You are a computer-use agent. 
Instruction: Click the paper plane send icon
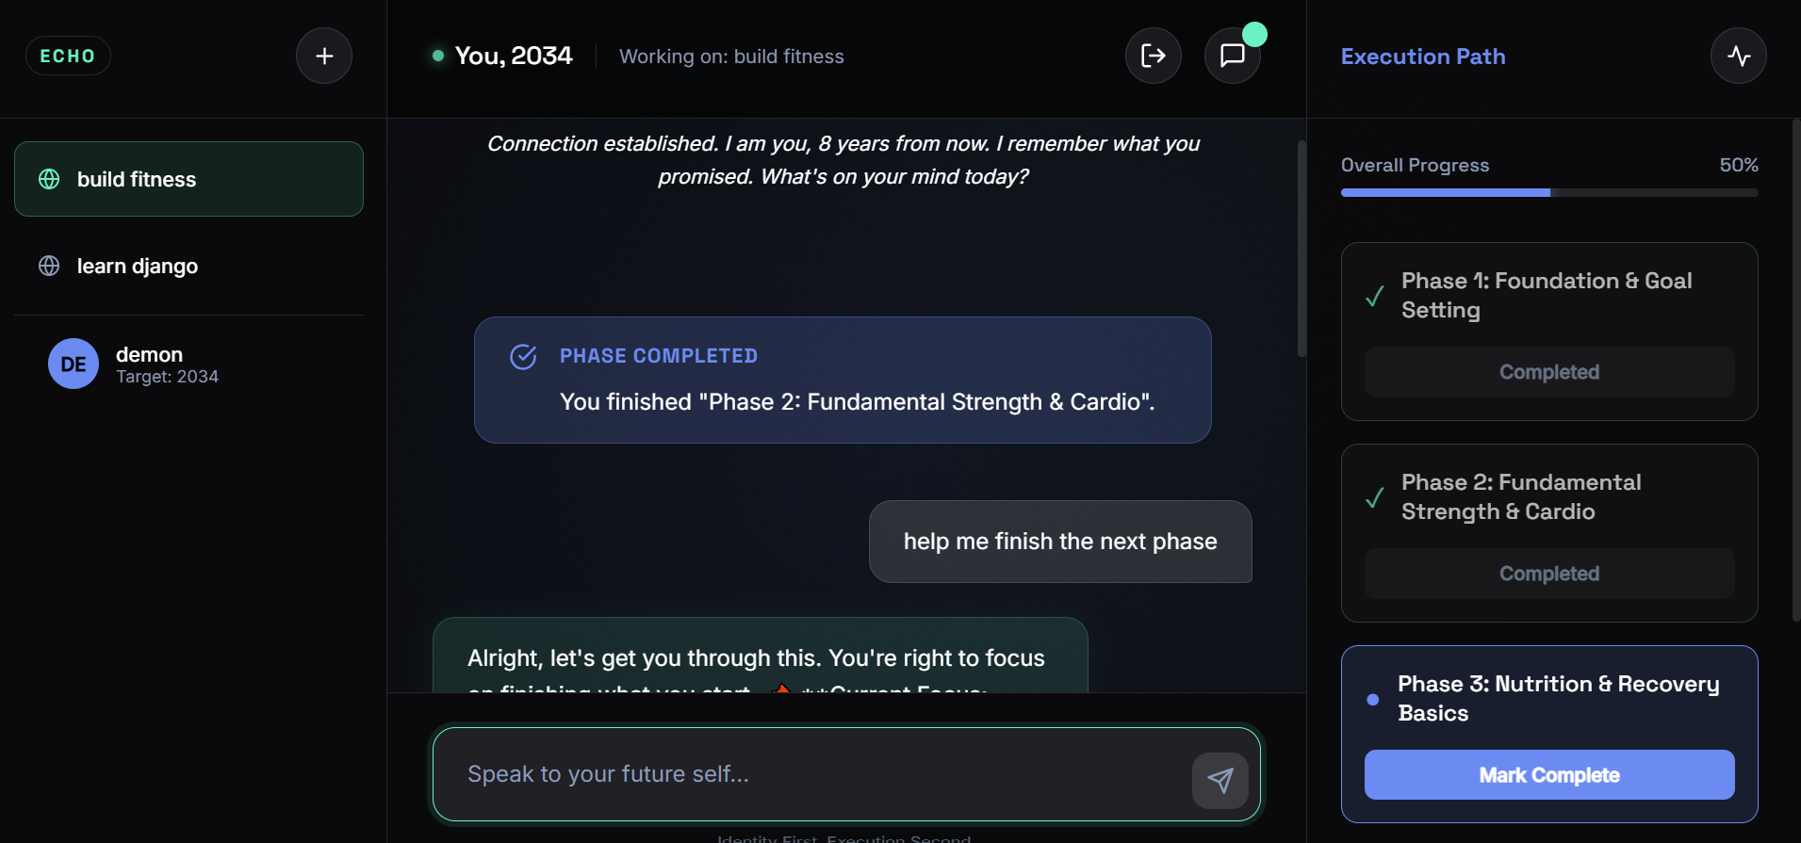click(x=1220, y=780)
